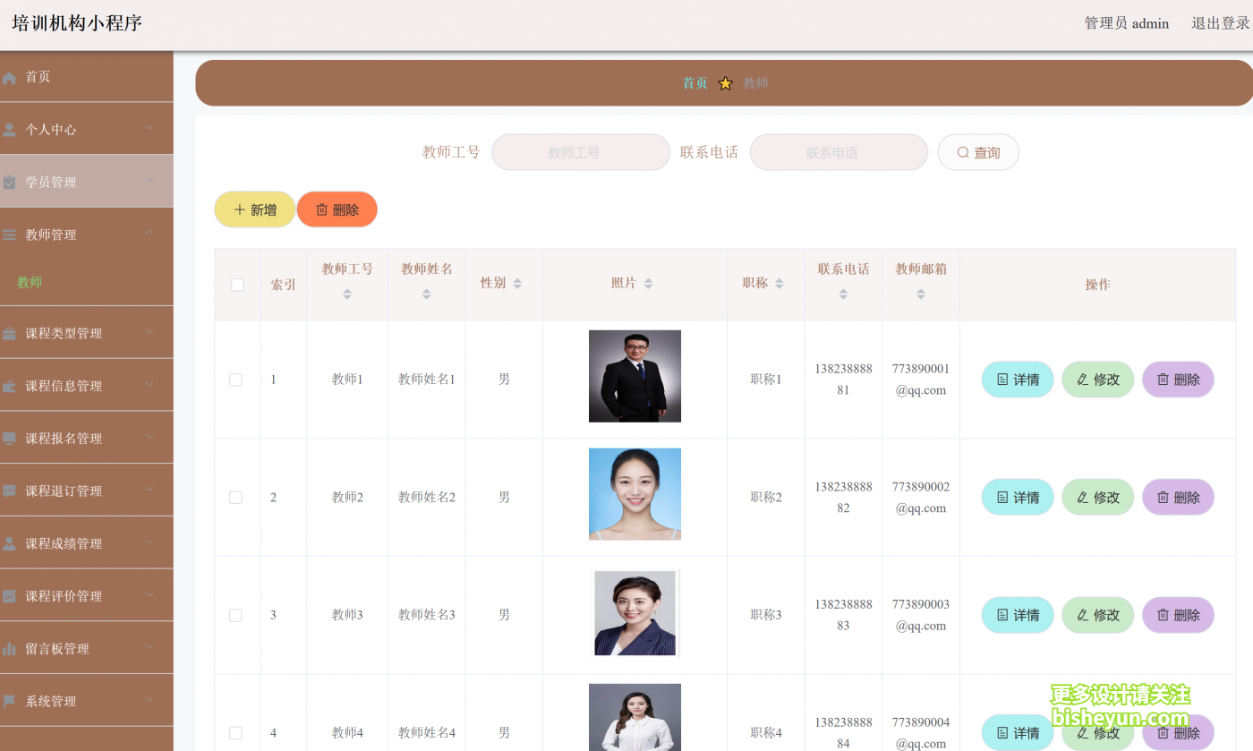Expand the 学员管理 chevron
The image size is (1253, 751).
[149, 181]
